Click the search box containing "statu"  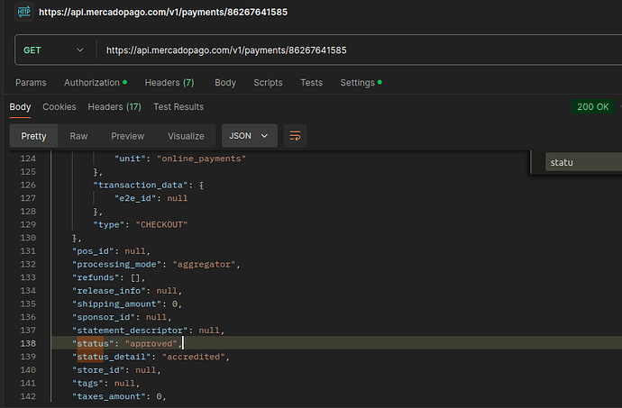coord(581,163)
